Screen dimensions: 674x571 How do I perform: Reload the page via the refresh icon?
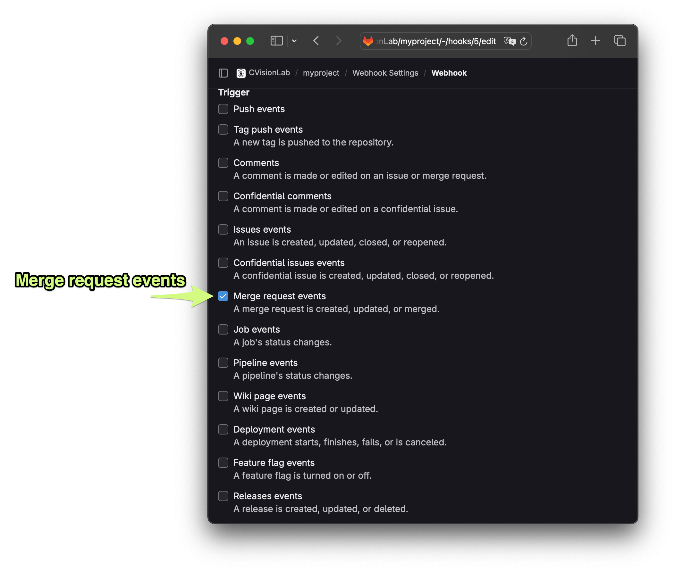tap(524, 41)
